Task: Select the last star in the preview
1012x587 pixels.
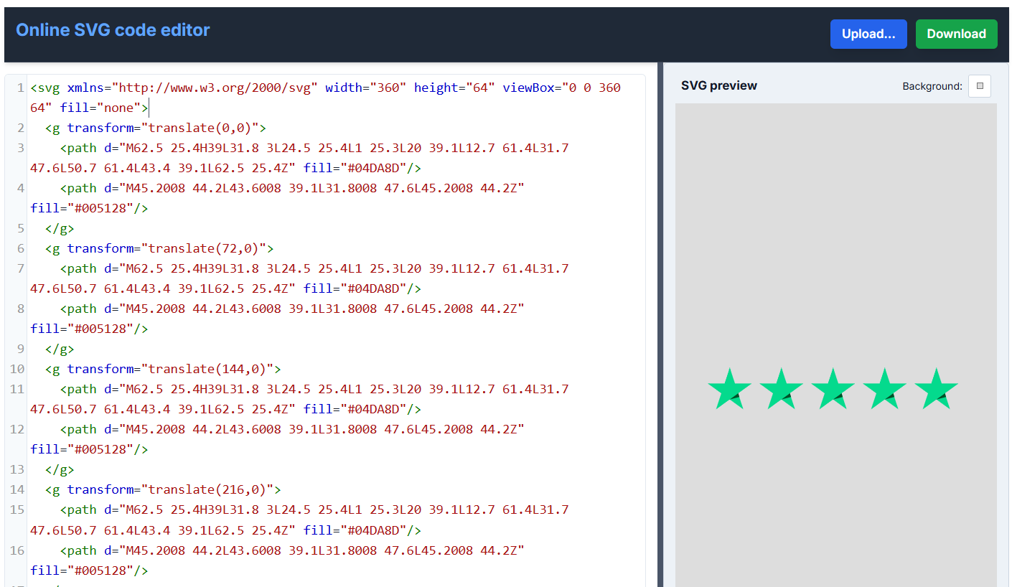Action: 936,390
